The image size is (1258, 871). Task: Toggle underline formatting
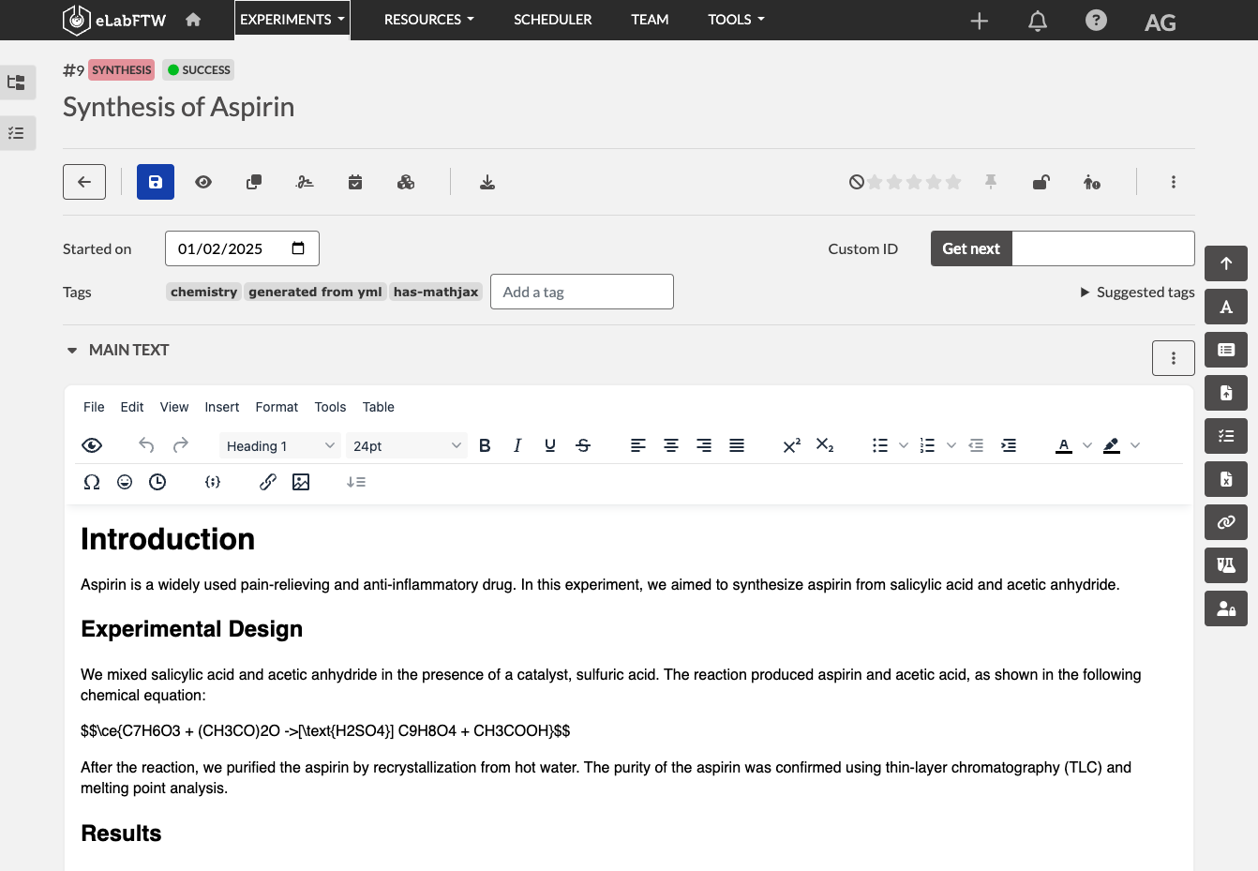[x=550, y=445]
